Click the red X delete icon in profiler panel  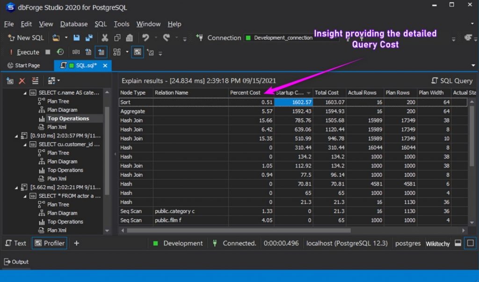22,81
